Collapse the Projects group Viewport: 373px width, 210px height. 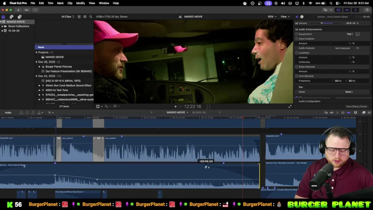tap(36, 52)
